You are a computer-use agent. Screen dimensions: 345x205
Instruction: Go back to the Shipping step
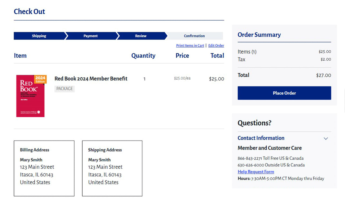click(39, 36)
